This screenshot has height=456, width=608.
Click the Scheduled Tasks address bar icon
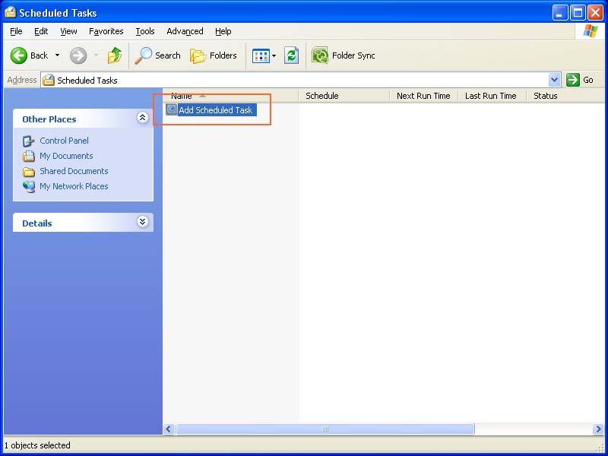click(x=49, y=81)
